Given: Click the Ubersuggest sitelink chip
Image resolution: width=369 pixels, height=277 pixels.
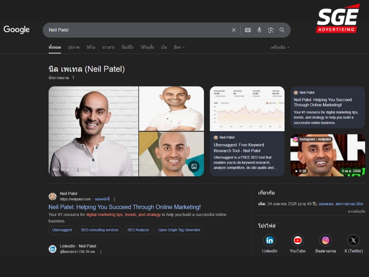Looking at the screenshot, I should (62, 230).
